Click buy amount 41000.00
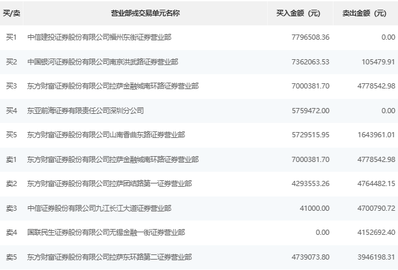This screenshot has width=398, height=270. tap(315, 208)
